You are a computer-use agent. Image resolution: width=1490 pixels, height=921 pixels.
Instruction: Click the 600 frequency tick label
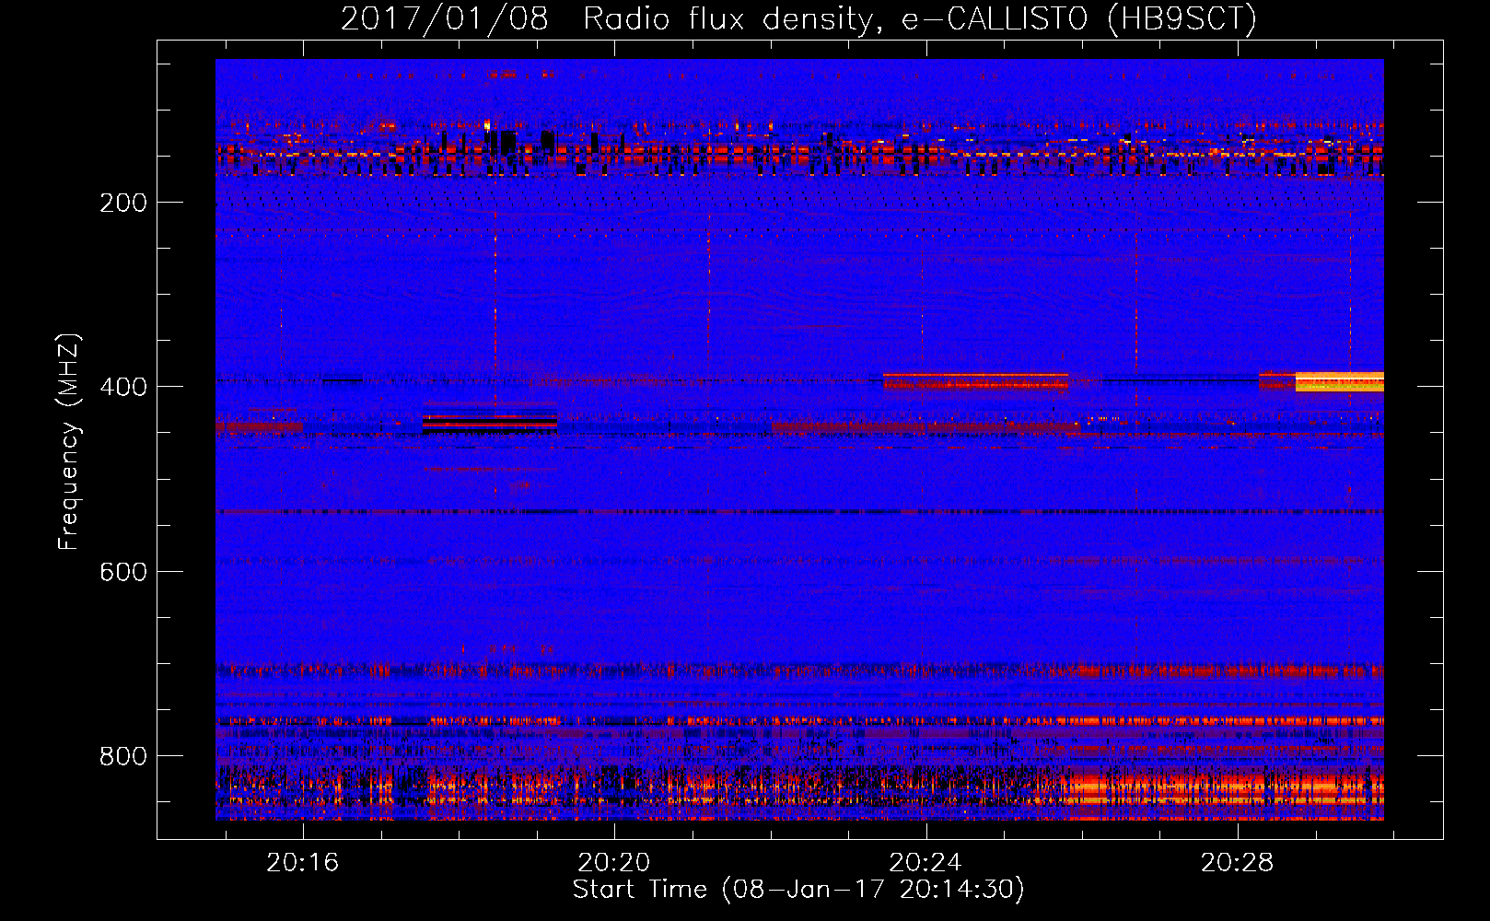pyautogui.click(x=123, y=572)
